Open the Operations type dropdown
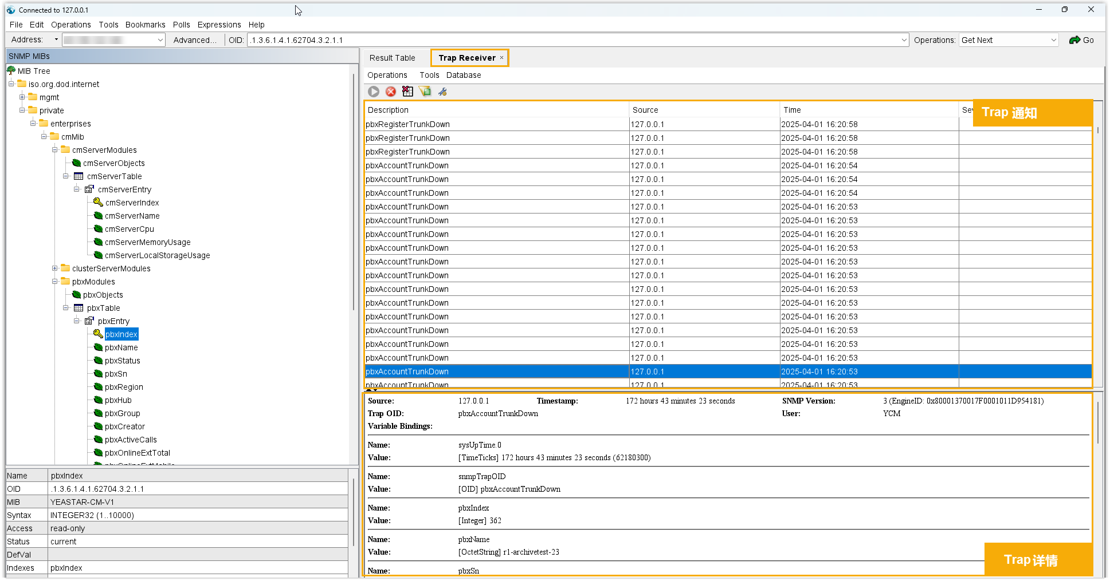Screen dimensions: 1110x581 pos(1053,40)
